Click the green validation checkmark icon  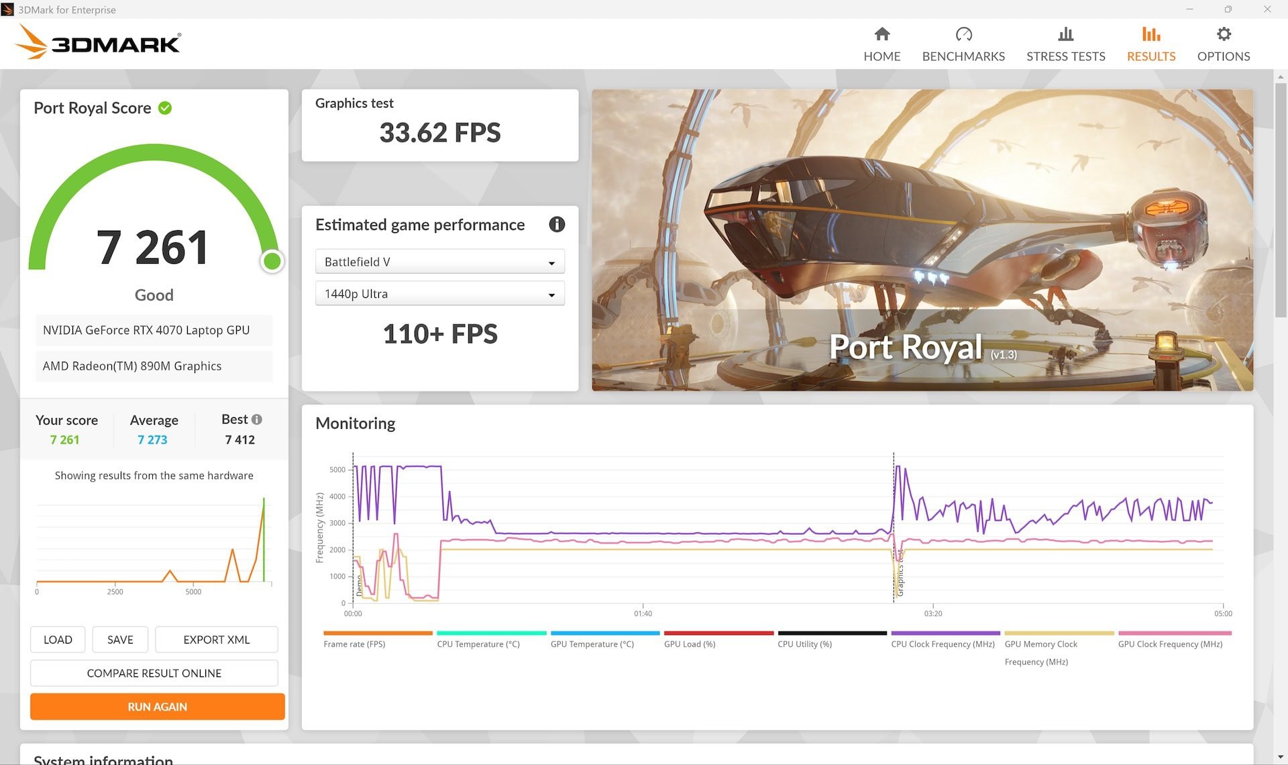(165, 108)
